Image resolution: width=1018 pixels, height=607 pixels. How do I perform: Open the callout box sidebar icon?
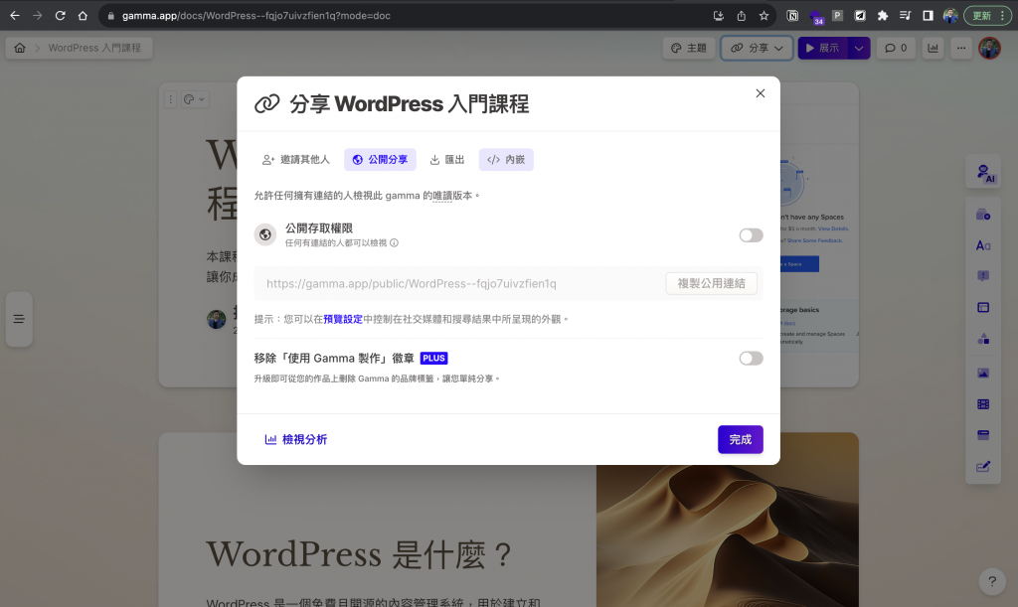click(983, 276)
